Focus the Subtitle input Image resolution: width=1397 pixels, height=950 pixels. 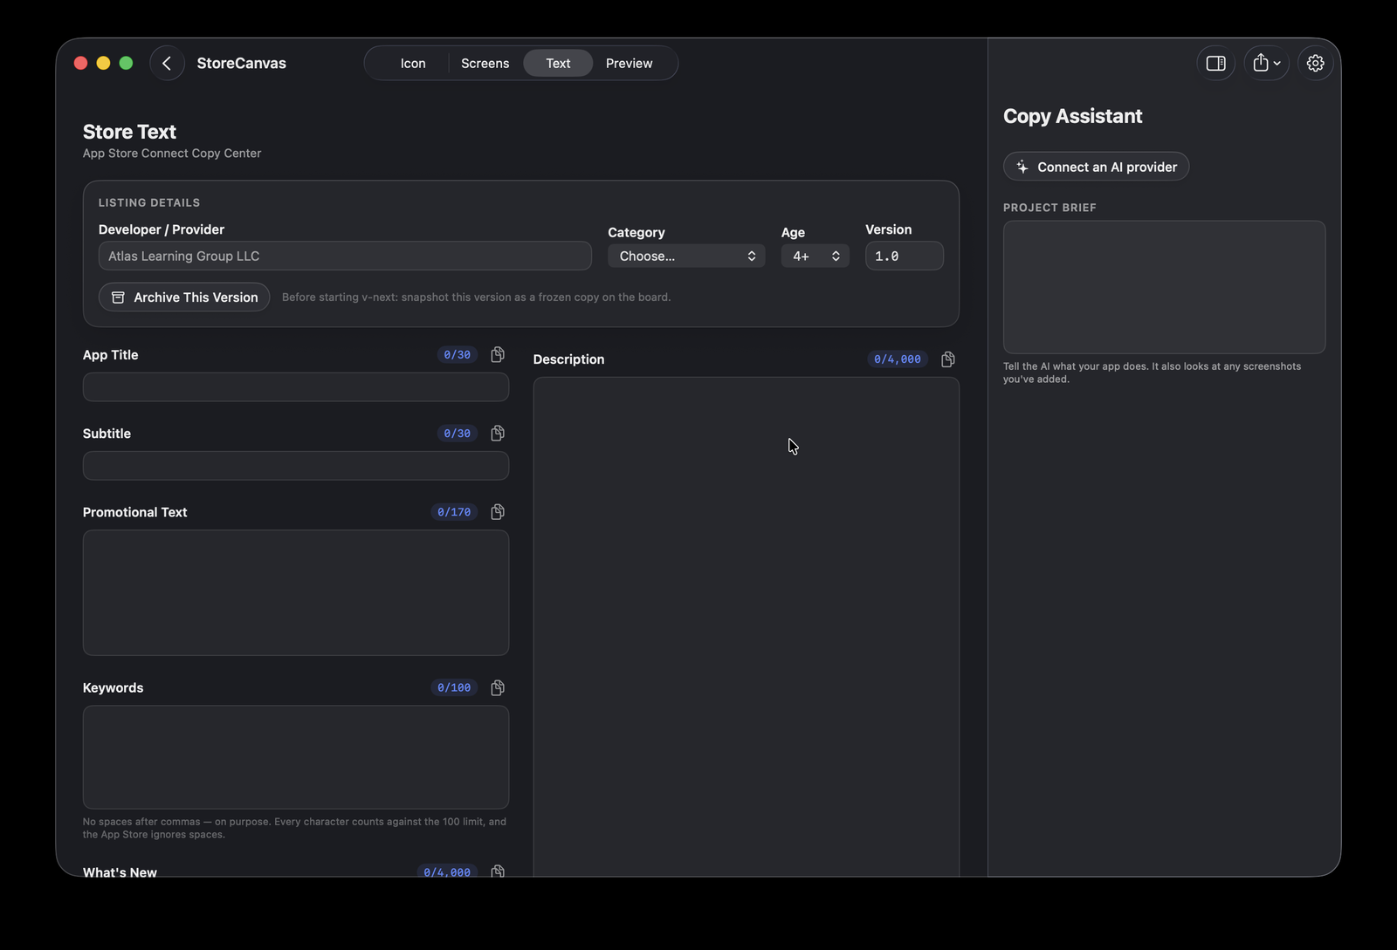[x=296, y=465]
